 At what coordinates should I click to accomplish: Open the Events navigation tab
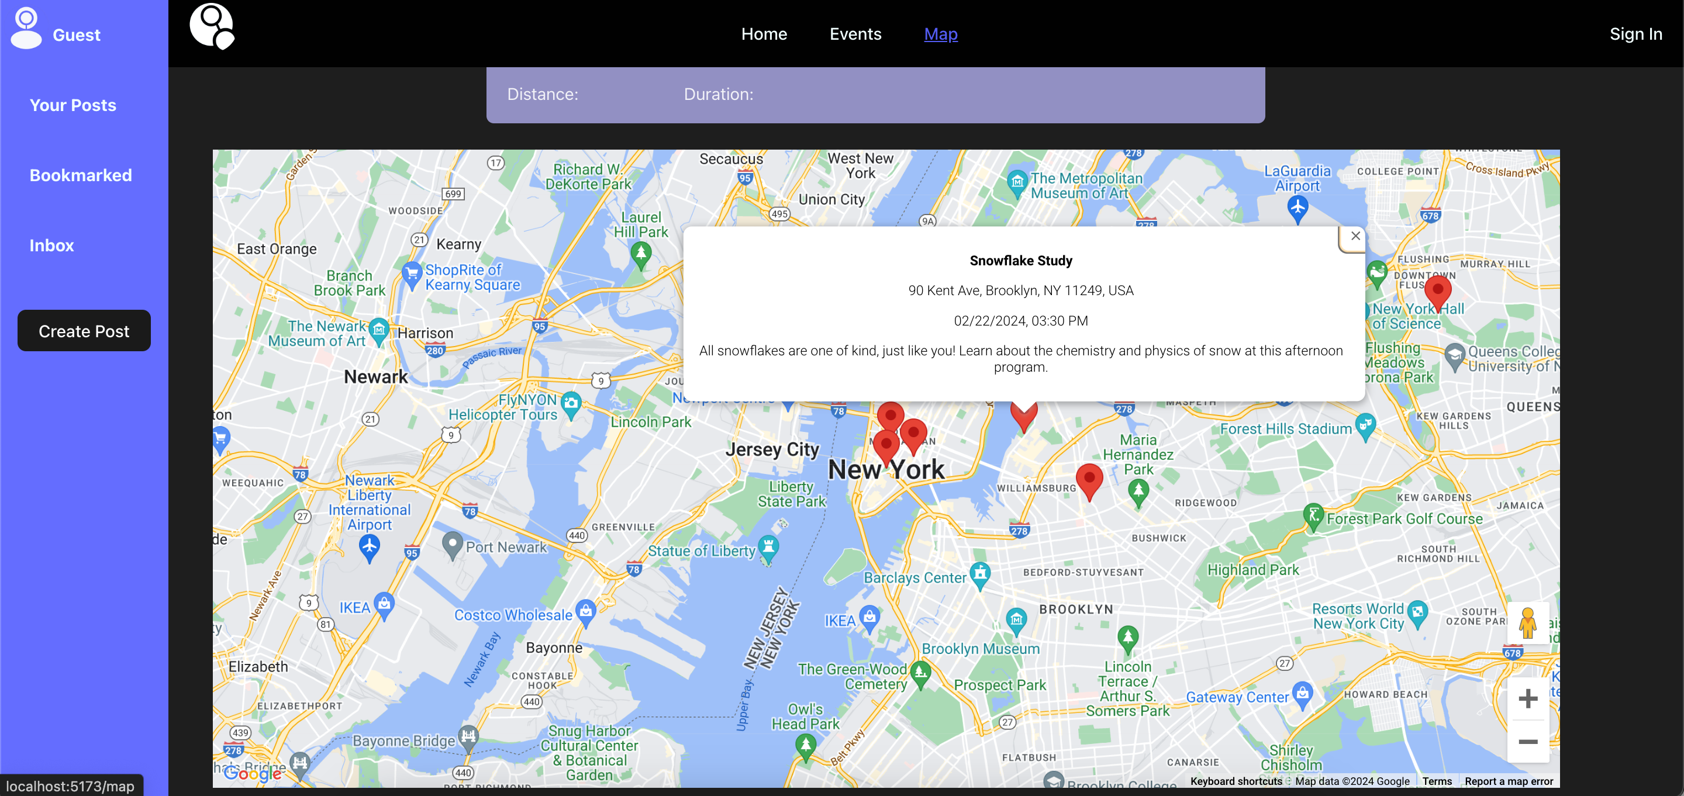[855, 34]
